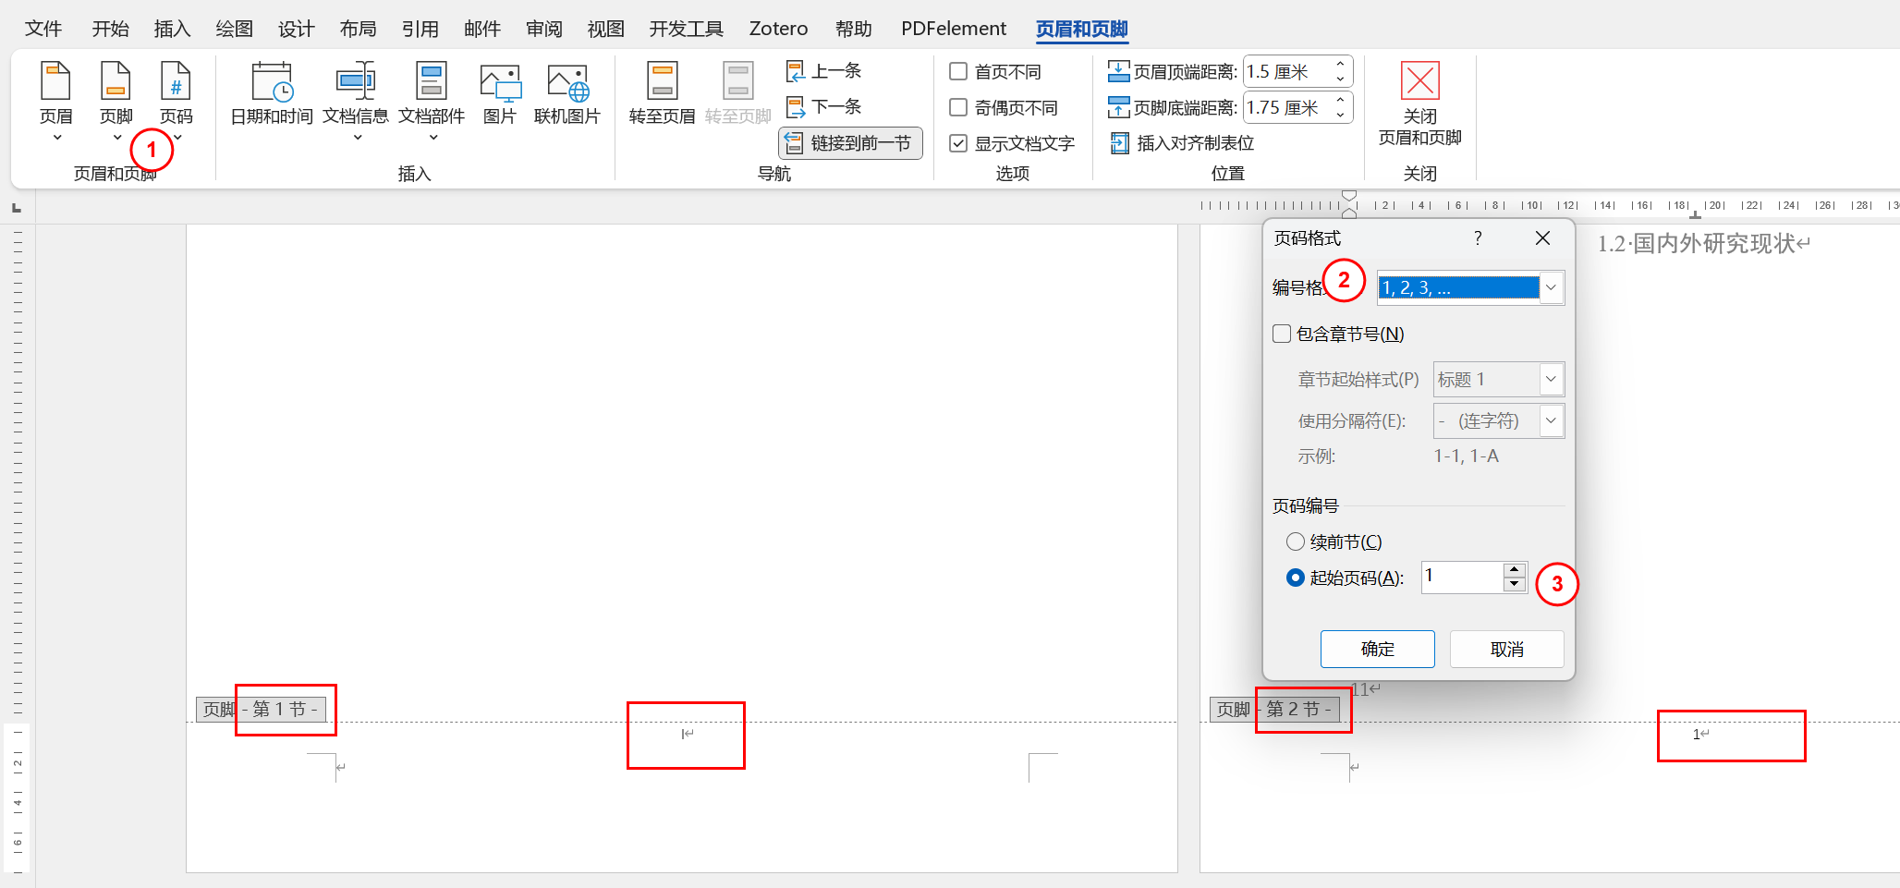Switch to the 设计 ribbon tab
This screenshot has height=888, width=1900.
(296, 29)
